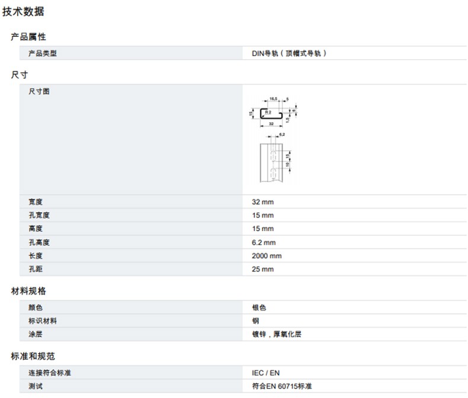Click the 产品类型 row label

43,54
